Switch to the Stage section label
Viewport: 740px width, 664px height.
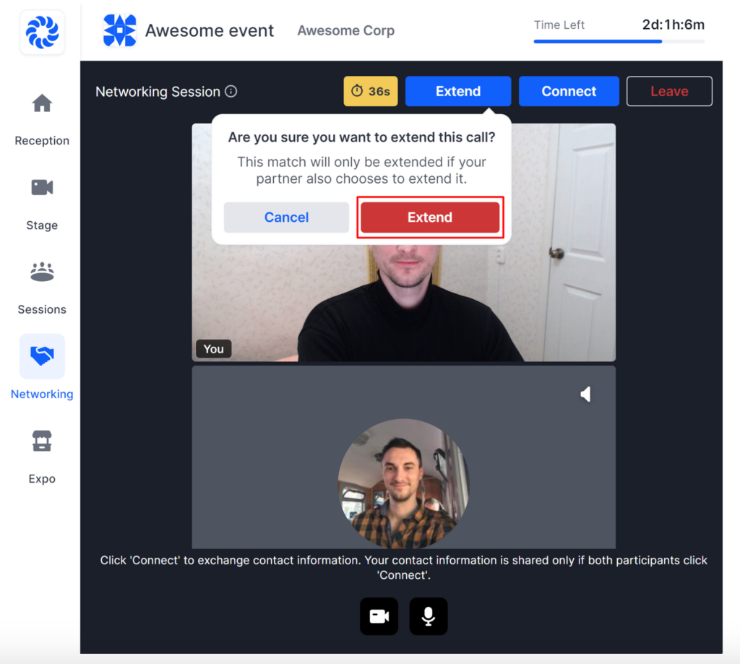tap(42, 225)
